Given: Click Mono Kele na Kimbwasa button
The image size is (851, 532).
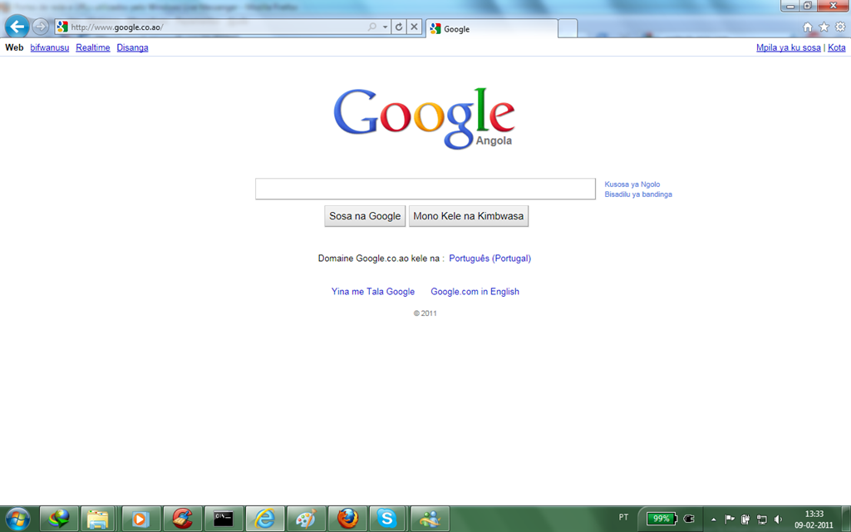Looking at the screenshot, I should tap(469, 216).
